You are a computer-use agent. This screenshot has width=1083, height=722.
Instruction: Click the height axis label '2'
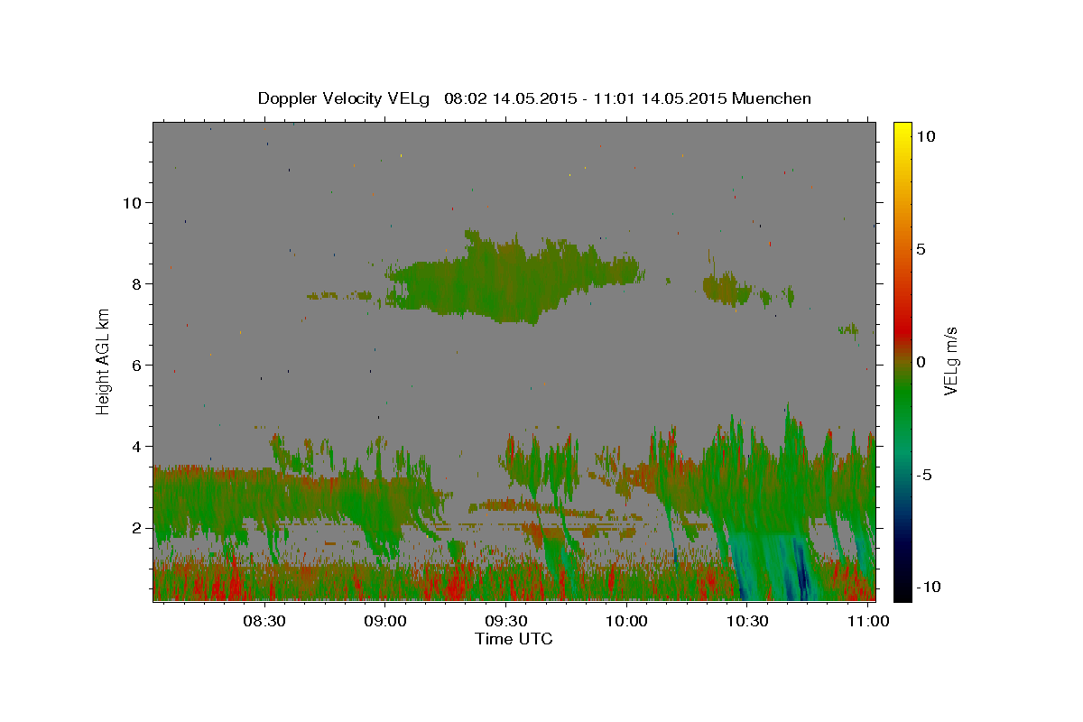(x=137, y=528)
